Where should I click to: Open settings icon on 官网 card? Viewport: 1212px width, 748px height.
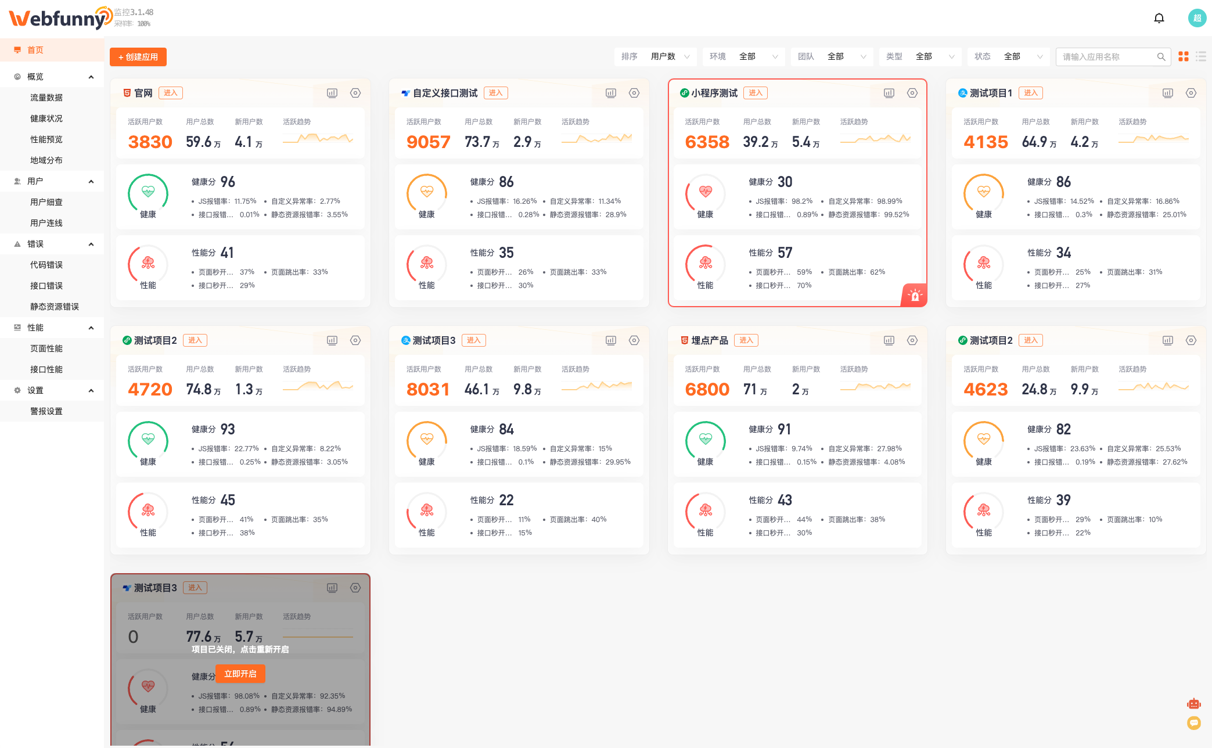(x=355, y=93)
